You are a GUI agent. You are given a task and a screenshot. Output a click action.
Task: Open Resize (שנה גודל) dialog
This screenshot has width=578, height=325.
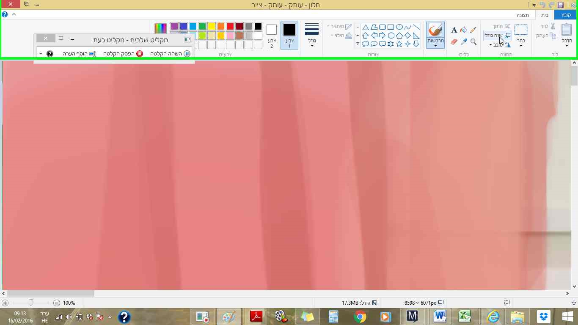pyautogui.click(x=498, y=36)
